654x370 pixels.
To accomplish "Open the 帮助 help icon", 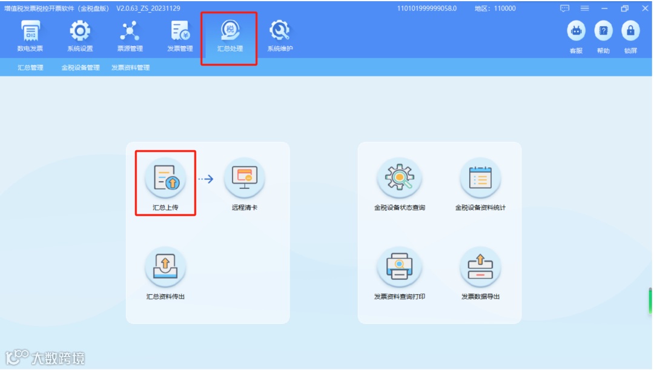I will 603,37.
